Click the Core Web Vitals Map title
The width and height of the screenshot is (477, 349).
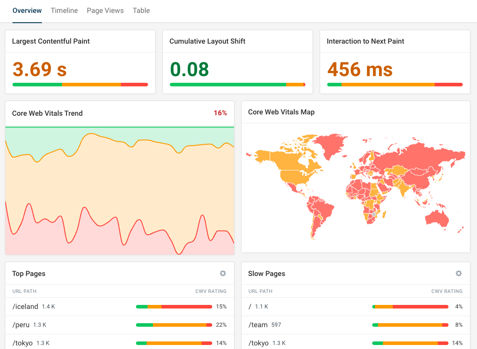pyautogui.click(x=281, y=112)
